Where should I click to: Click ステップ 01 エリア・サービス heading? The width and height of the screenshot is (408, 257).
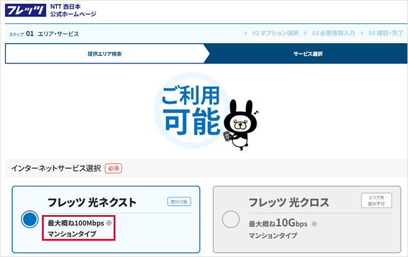click(44, 34)
